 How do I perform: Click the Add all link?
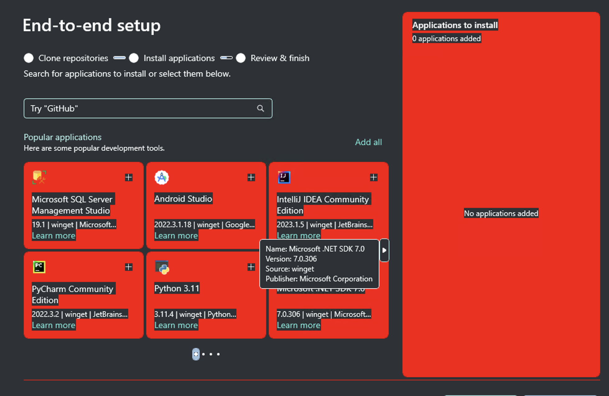368,142
